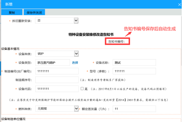182x122 pixels.
Task: Tick the 无 checkbox beside 设备代码
Action: coord(82,89)
